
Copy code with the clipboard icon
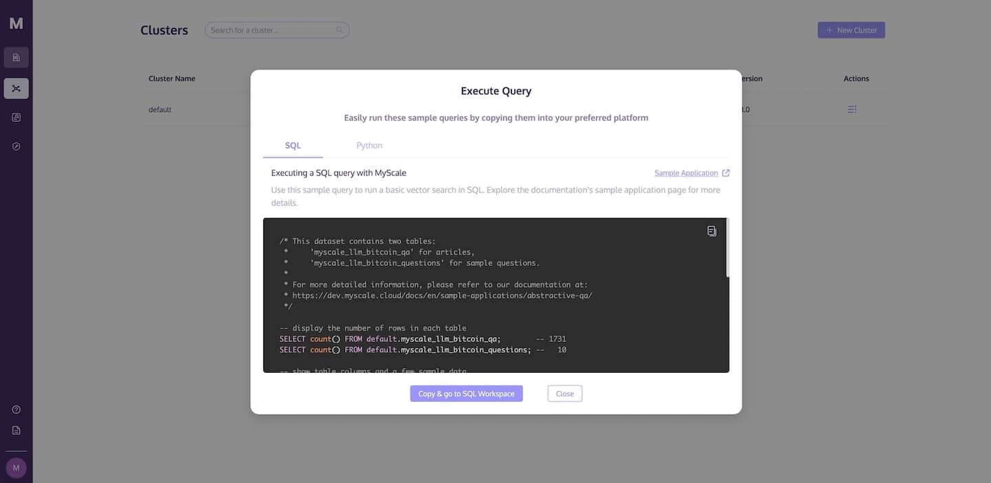pos(712,231)
